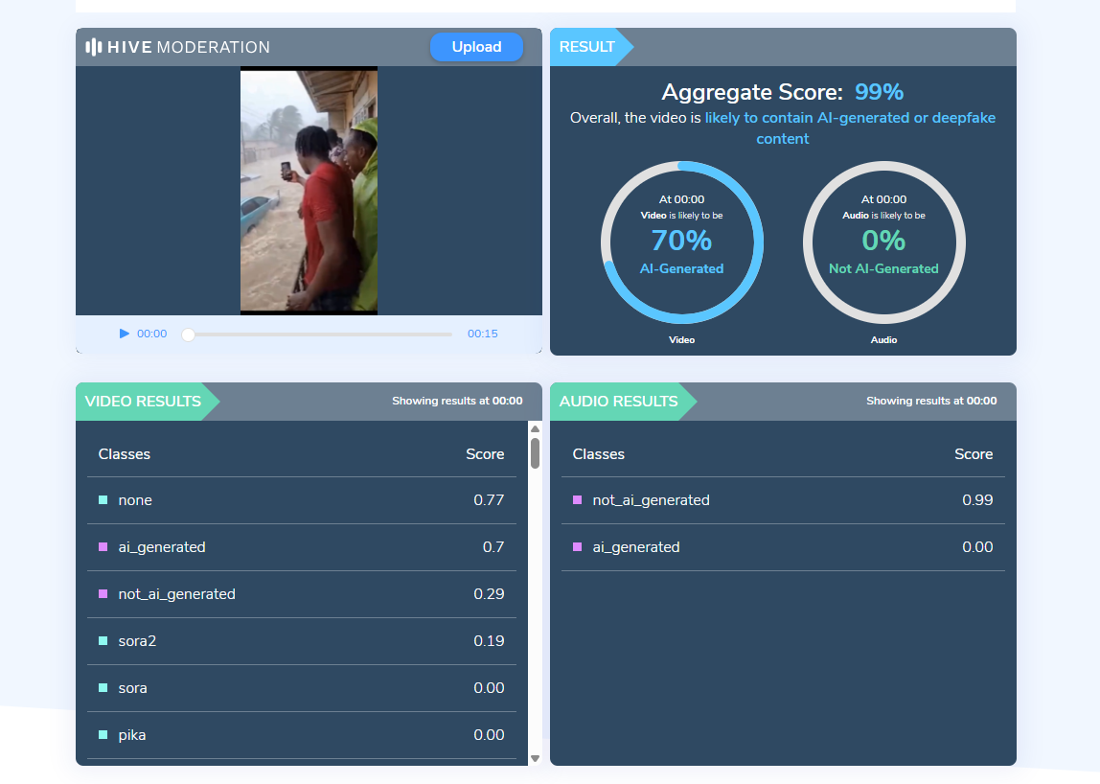Click the video preview thumbnail
The height and width of the screenshot is (784, 1100).
tap(309, 190)
